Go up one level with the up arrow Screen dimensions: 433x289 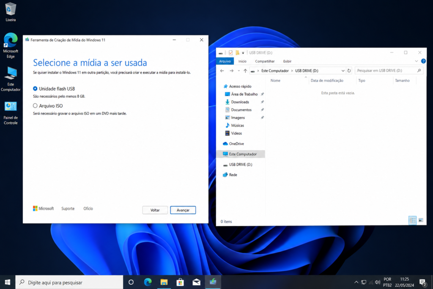click(x=245, y=71)
